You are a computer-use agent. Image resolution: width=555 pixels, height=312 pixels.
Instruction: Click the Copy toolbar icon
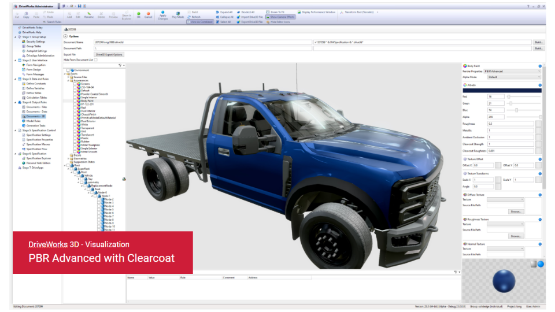(x=26, y=15)
